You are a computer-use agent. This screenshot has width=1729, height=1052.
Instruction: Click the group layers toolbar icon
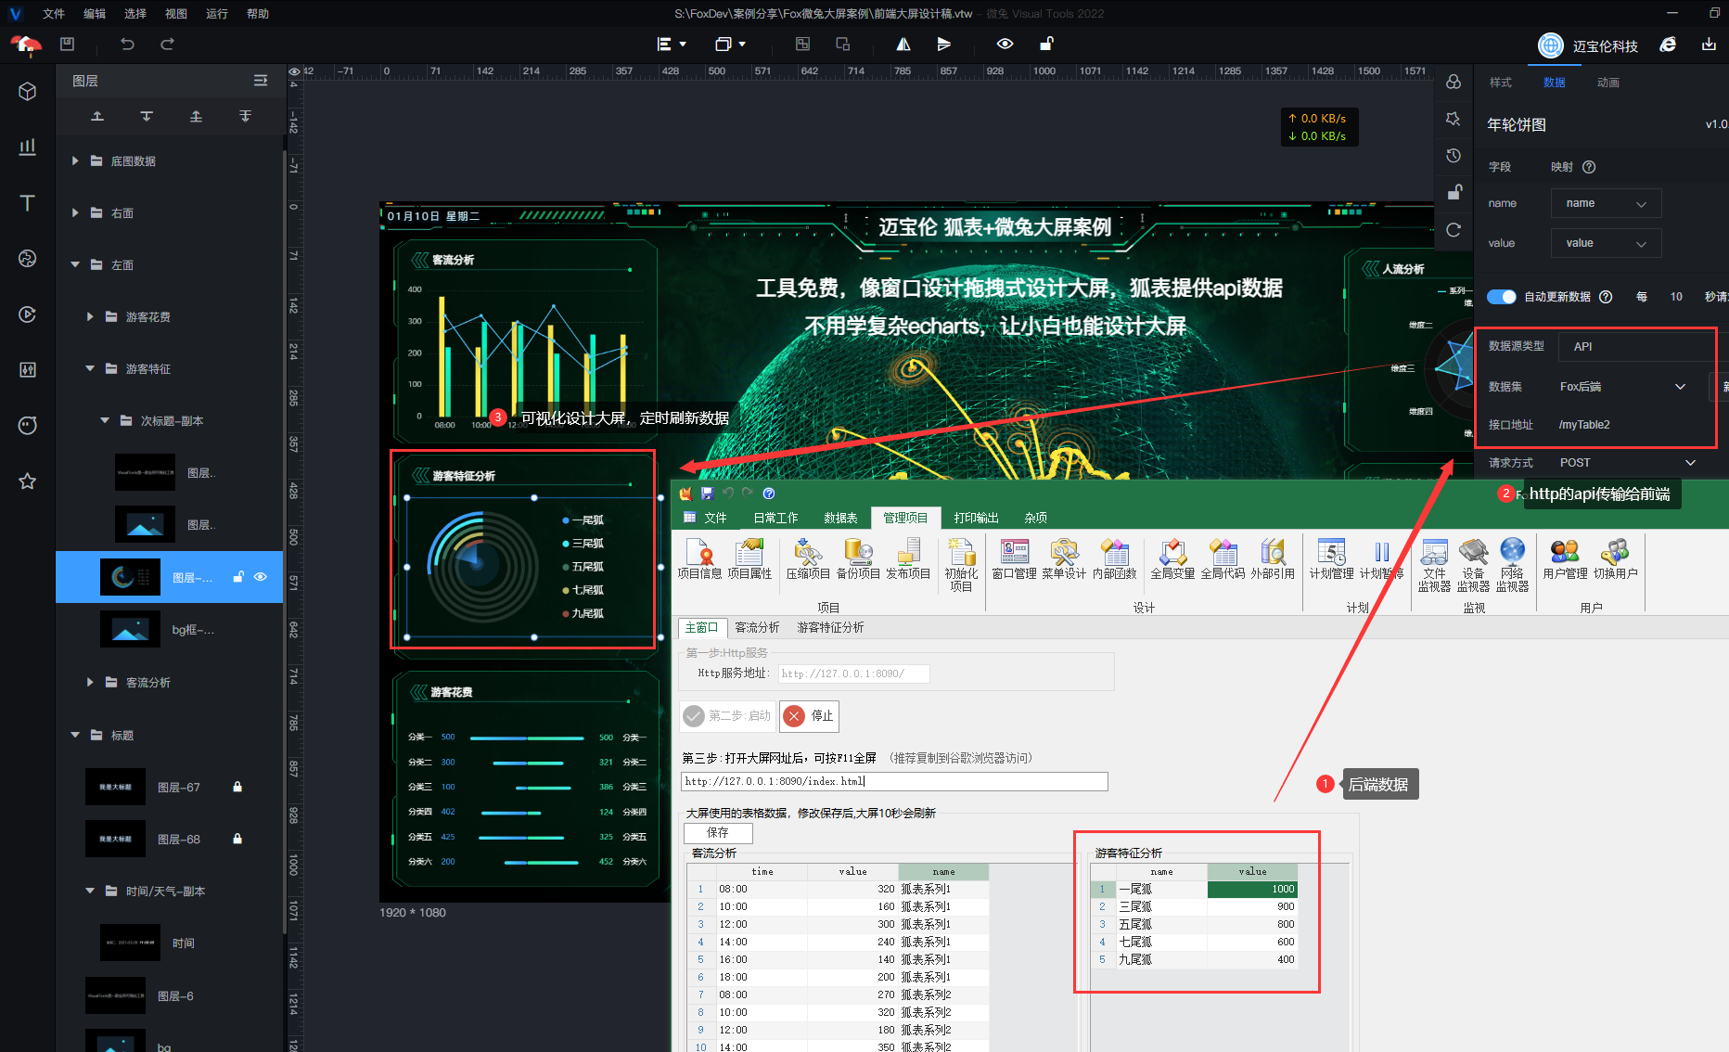click(802, 44)
